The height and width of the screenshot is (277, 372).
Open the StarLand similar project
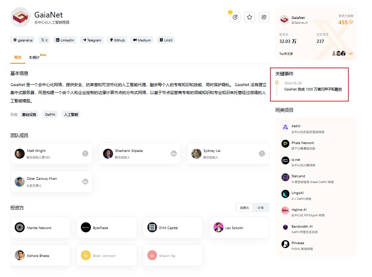click(x=317, y=179)
